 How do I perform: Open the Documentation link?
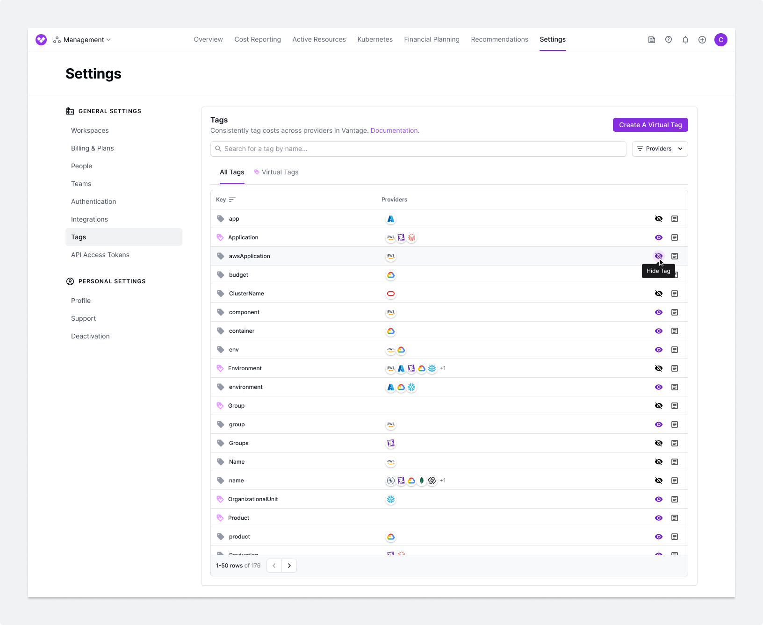394,130
